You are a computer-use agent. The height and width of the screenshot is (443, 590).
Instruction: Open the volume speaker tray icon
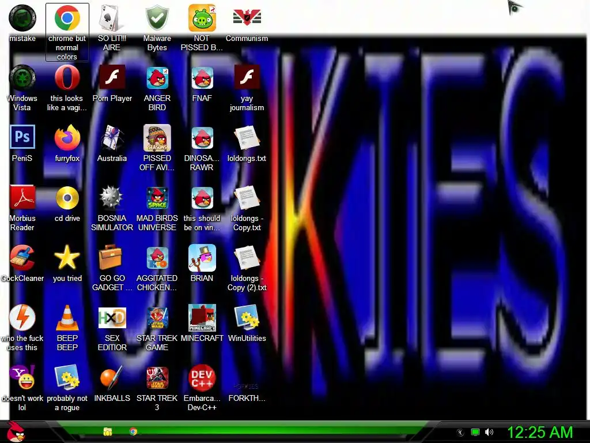click(489, 432)
